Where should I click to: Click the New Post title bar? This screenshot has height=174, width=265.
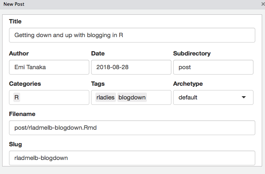130,4
